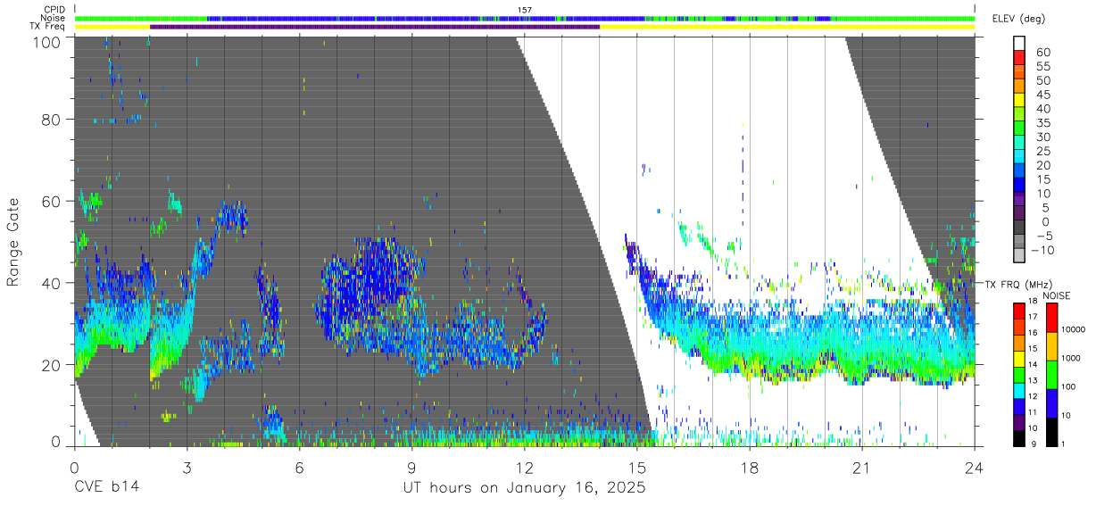Click the elevation colorbar label '−10'

click(x=1041, y=250)
